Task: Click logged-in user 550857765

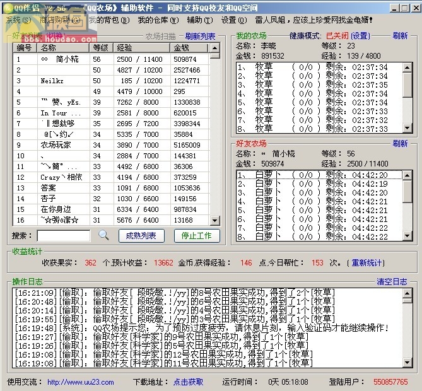Action: point(390,382)
